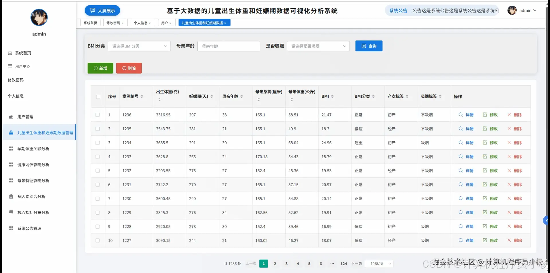Click the red 删除 batch delete button
Screen dimensions: 550x273
click(x=129, y=68)
